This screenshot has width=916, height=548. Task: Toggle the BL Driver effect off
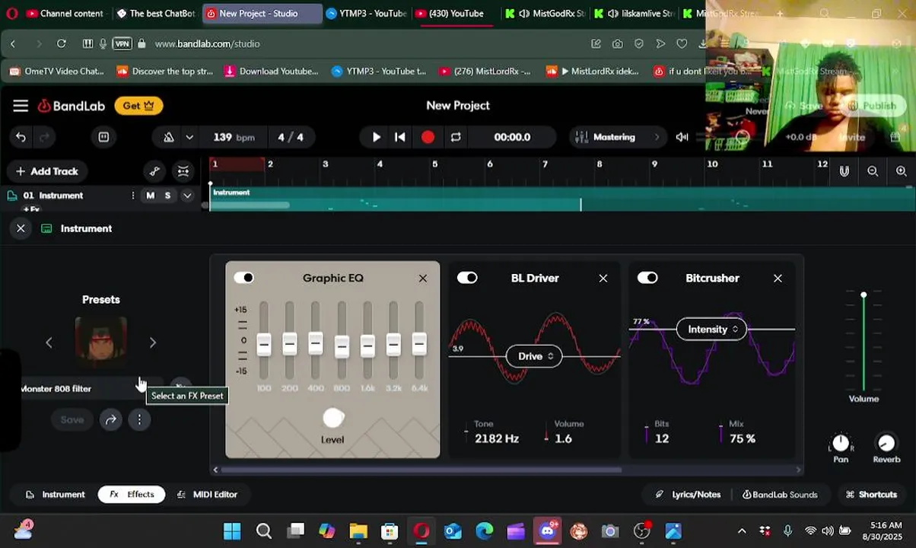(x=467, y=278)
